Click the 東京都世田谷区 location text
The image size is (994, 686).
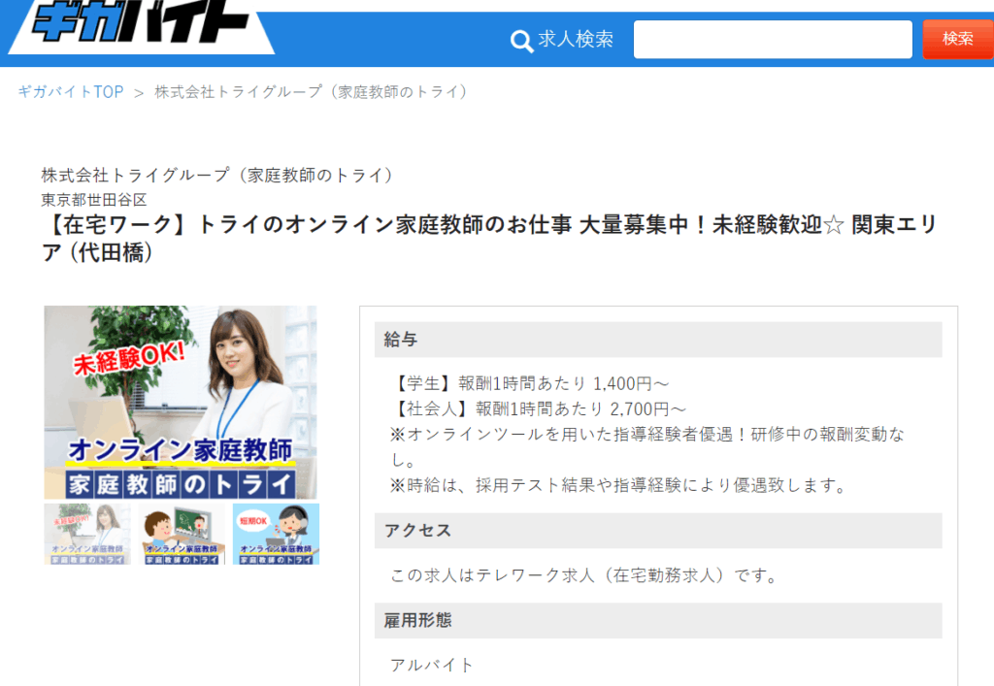[94, 200]
